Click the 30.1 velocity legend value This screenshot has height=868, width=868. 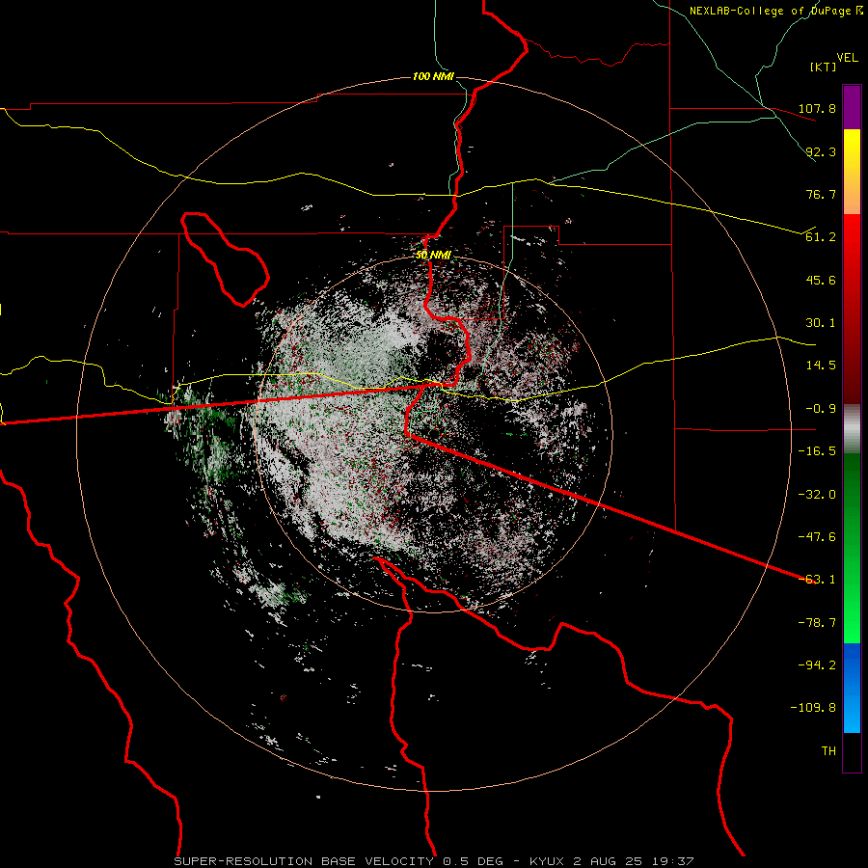click(821, 323)
